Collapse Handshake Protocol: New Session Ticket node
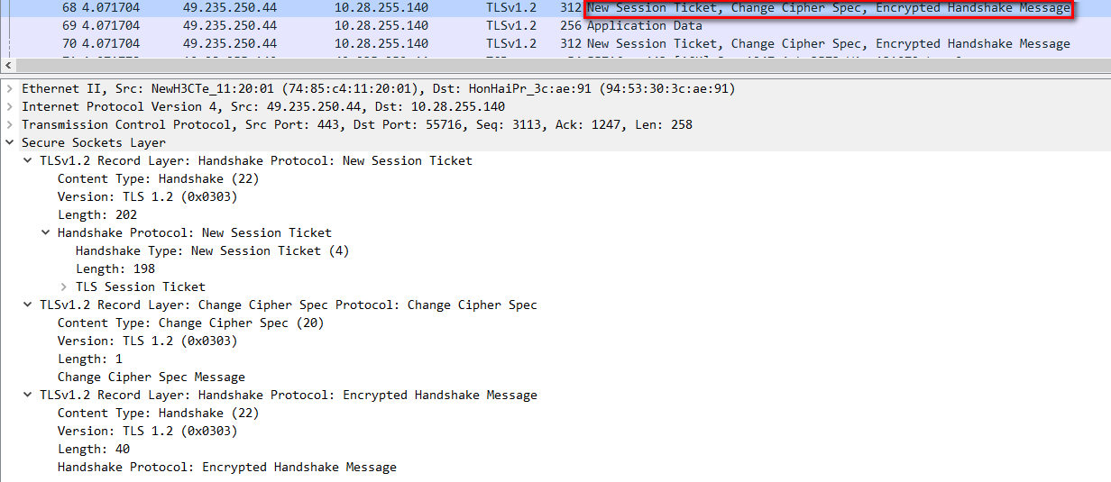 pos(46,232)
